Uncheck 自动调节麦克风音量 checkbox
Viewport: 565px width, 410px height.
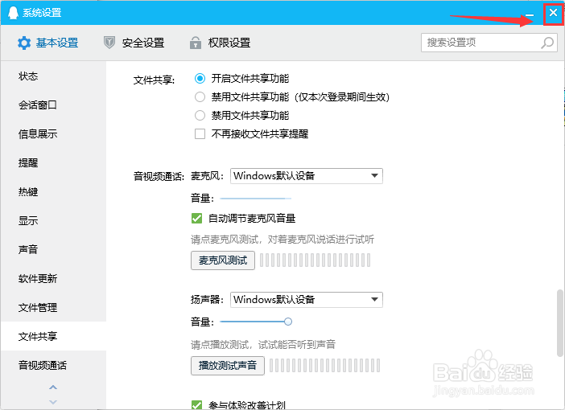click(196, 218)
